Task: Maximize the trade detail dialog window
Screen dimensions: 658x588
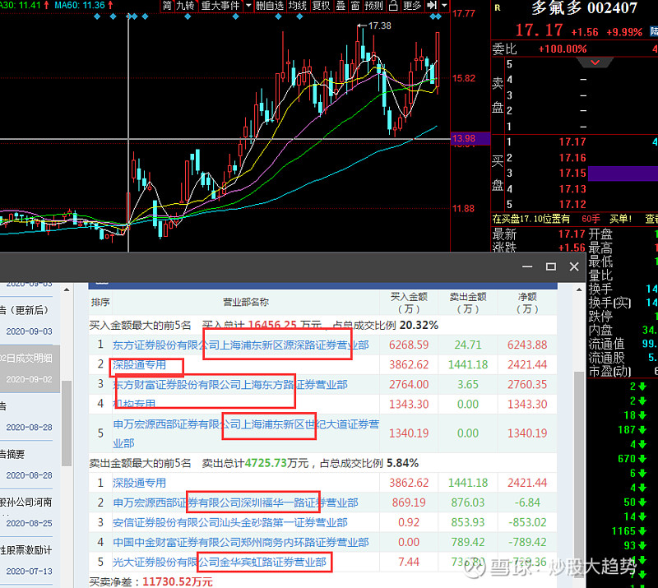Action: [551, 266]
